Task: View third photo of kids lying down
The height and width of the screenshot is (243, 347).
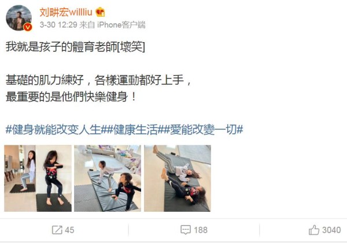Action: pos(178,178)
